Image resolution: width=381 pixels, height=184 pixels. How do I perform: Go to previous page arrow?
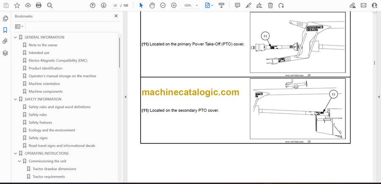tap(93, 5)
